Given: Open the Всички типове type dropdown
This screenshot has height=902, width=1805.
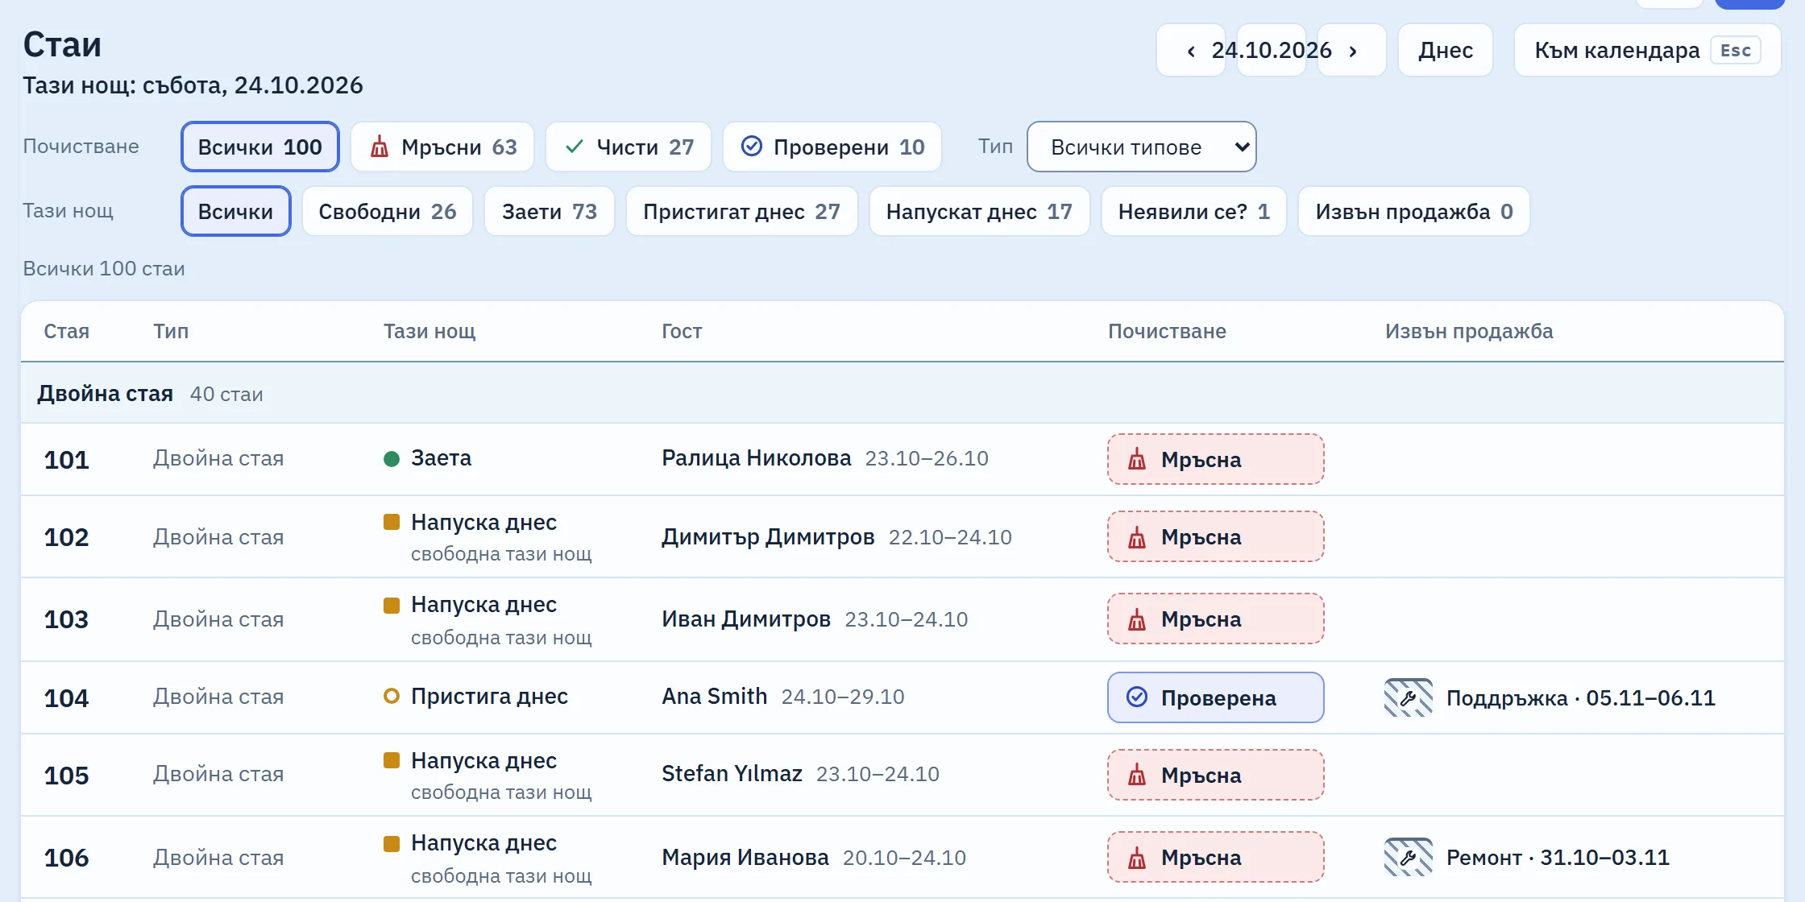Looking at the screenshot, I should tap(1142, 147).
